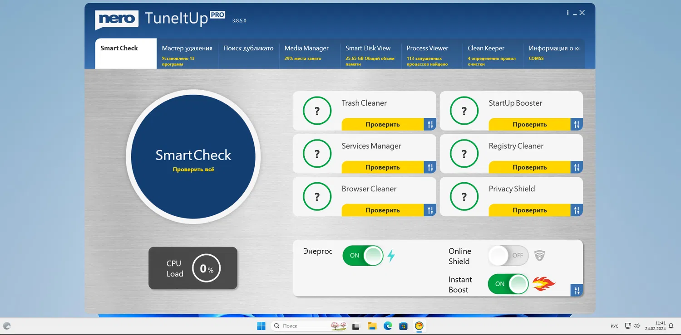
Task: Click the Trash Cleaner question-mark status icon
Action: 317,111
